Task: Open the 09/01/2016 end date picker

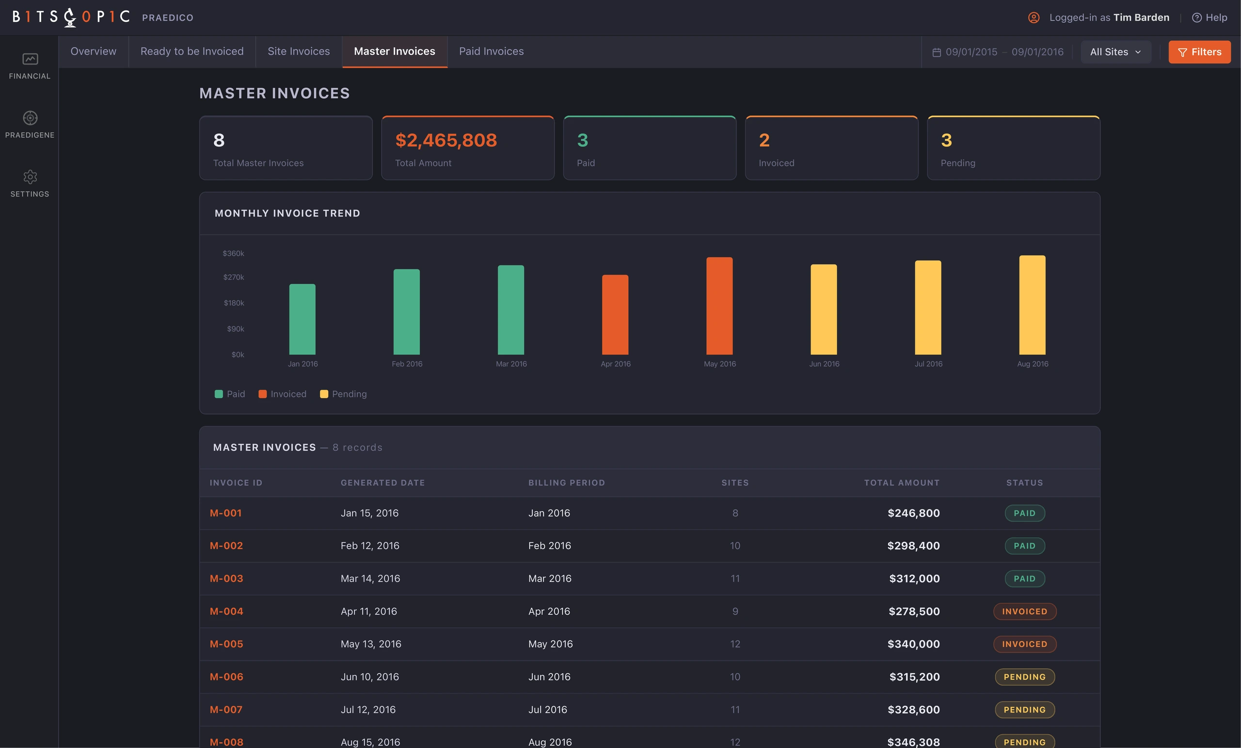Action: 1037,52
